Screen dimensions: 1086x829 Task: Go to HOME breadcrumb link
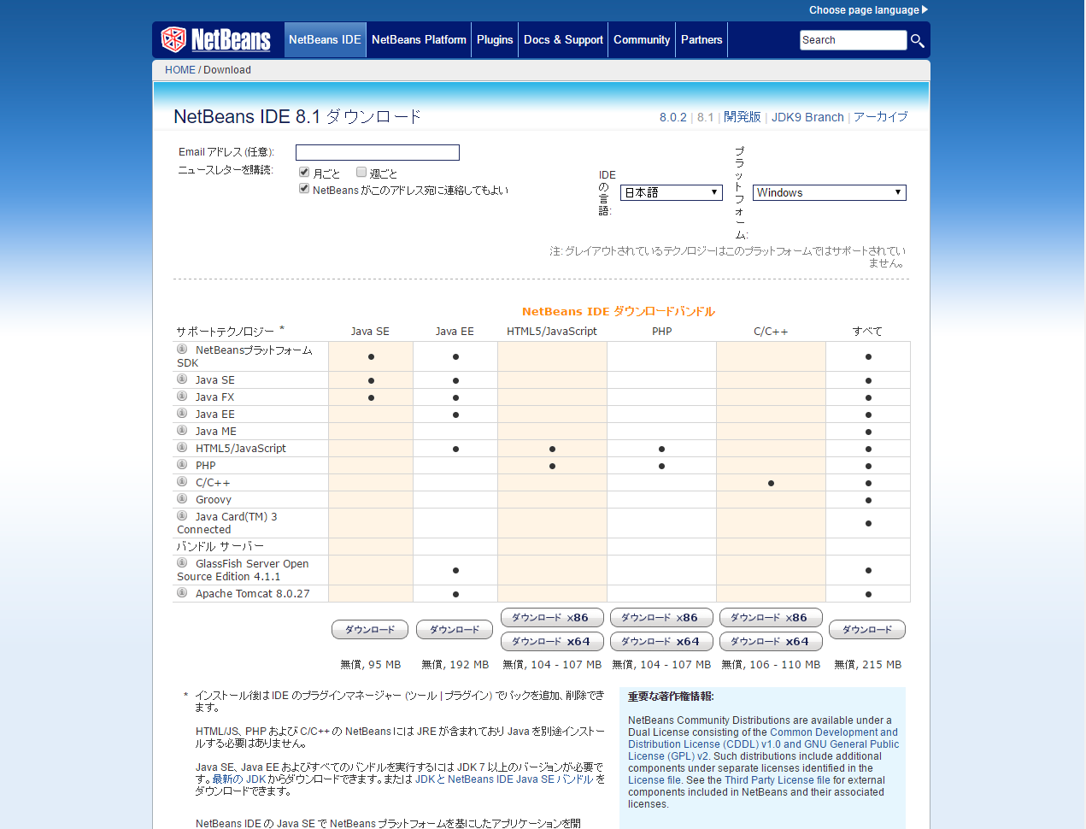point(180,70)
